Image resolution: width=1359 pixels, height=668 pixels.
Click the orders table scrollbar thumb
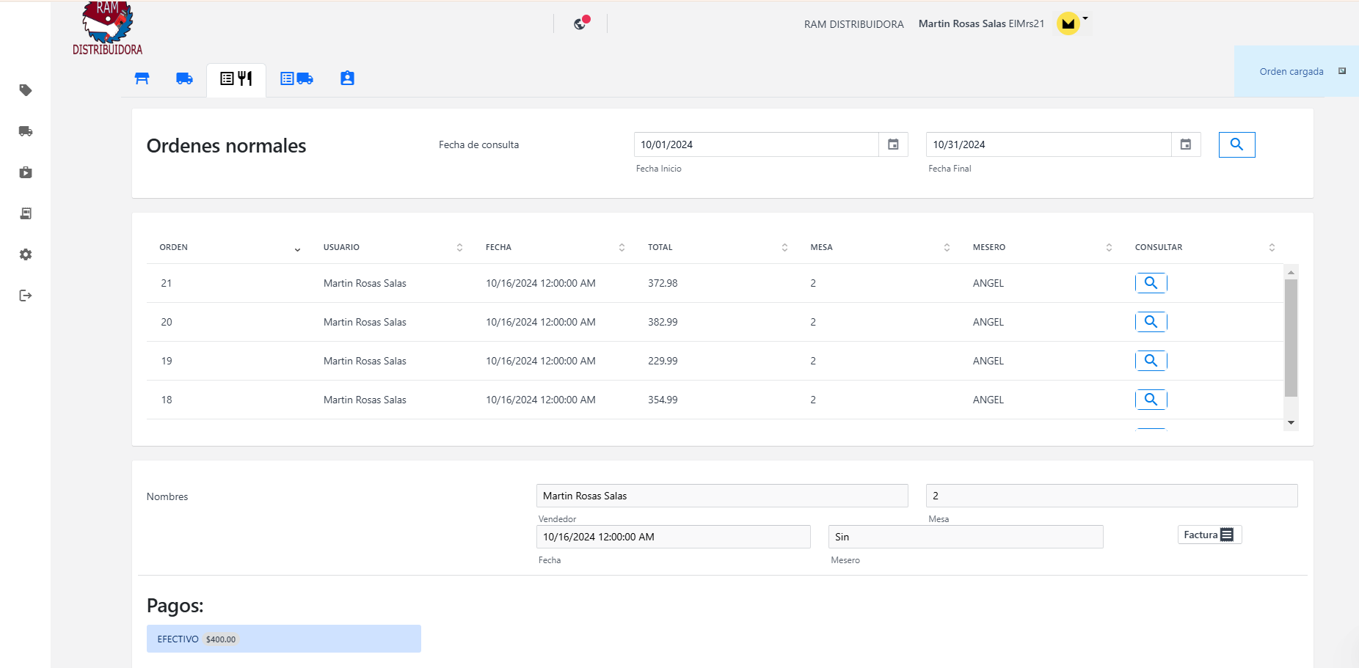point(1291,338)
